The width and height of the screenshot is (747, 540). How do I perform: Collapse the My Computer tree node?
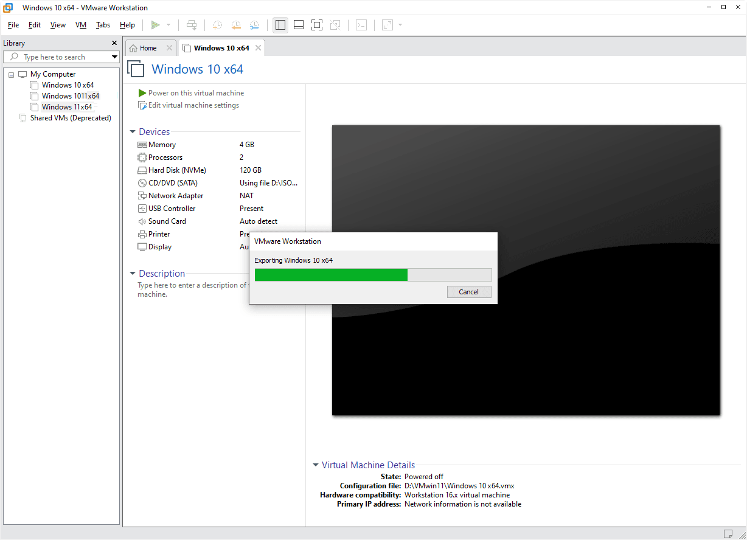(x=11, y=75)
